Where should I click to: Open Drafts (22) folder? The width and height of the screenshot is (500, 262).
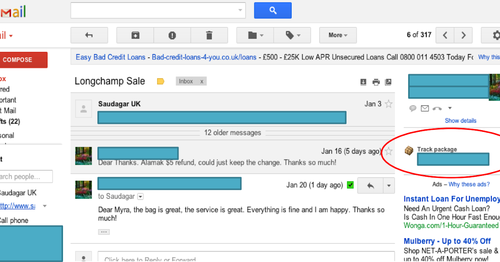[10, 121]
